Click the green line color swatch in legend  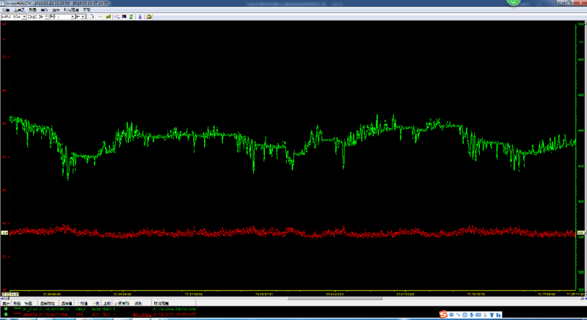pos(17,309)
